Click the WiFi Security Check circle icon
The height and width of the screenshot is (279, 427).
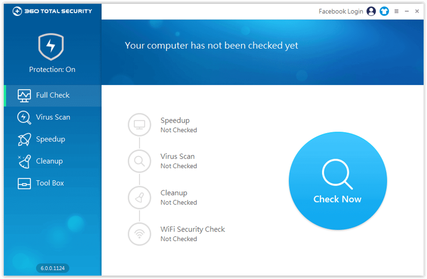point(139,234)
